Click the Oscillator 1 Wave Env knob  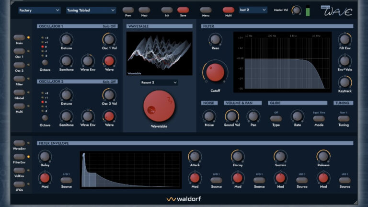click(x=88, y=61)
